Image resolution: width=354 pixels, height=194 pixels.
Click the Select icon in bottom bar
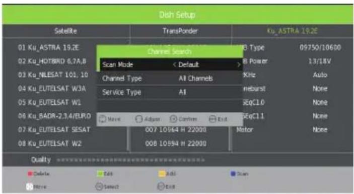point(99,186)
